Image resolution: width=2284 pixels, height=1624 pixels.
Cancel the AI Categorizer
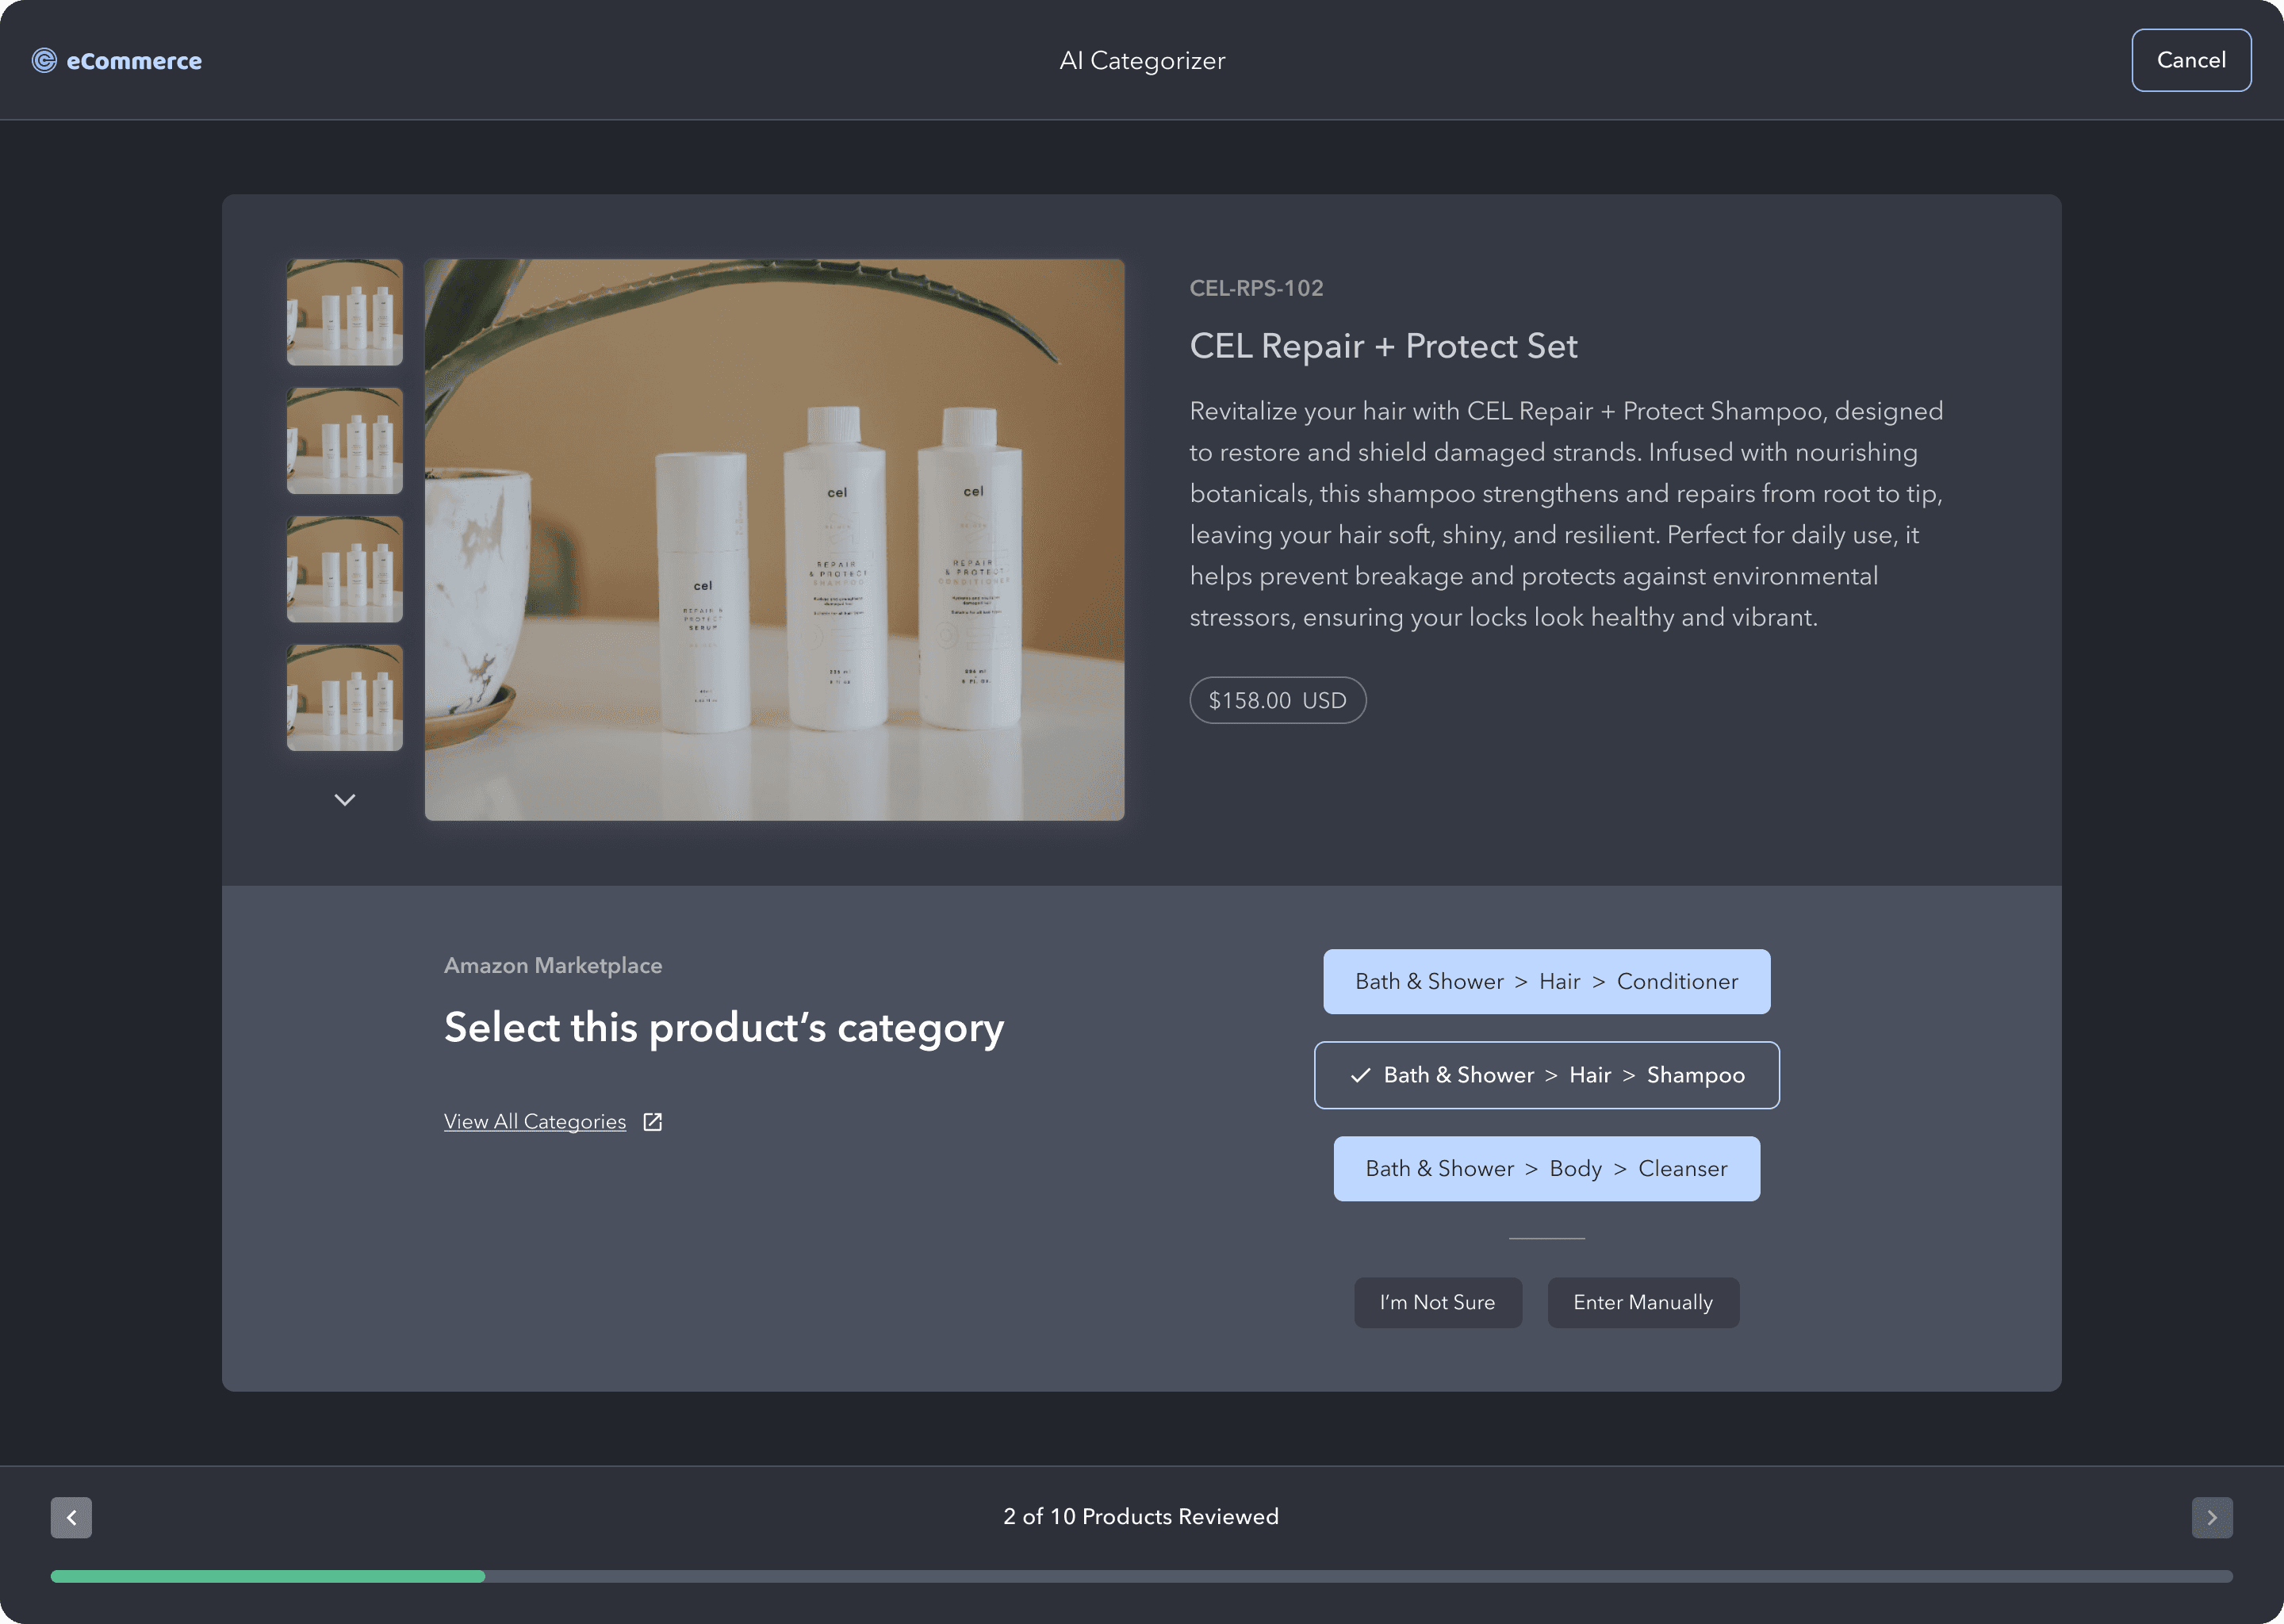2190,60
